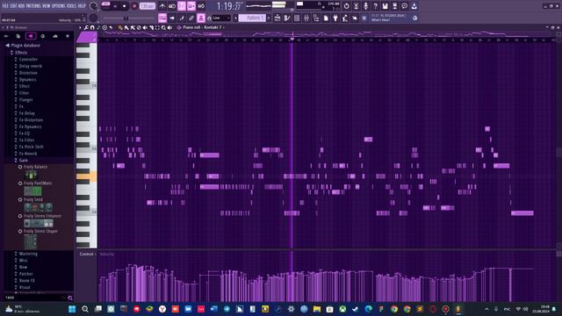Click the Fruity Stereo Shaper thumbnail
The width and height of the screenshot is (562, 316).
31,242
